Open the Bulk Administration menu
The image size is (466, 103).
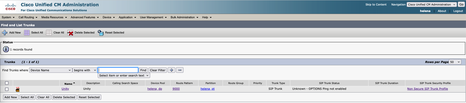[184, 17]
